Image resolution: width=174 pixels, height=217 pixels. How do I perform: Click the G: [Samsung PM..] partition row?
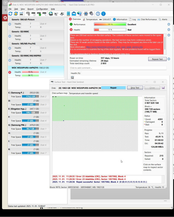click(29, 127)
